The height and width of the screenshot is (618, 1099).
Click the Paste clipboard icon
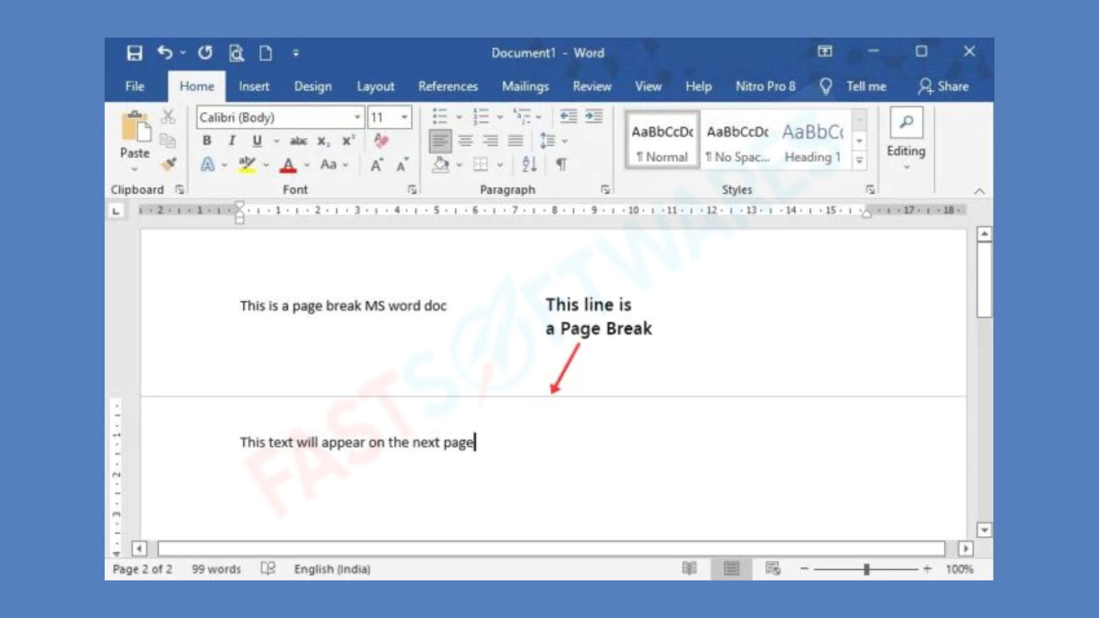point(136,127)
